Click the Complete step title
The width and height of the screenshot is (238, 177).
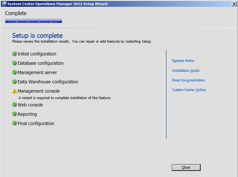16,13
